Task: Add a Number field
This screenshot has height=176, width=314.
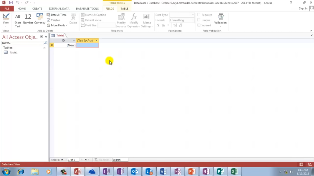Action: tap(28, 19)
